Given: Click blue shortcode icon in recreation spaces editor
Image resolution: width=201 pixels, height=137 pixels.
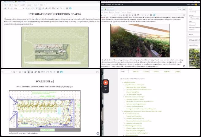Looking at the screenshot, I should (70, 9).
